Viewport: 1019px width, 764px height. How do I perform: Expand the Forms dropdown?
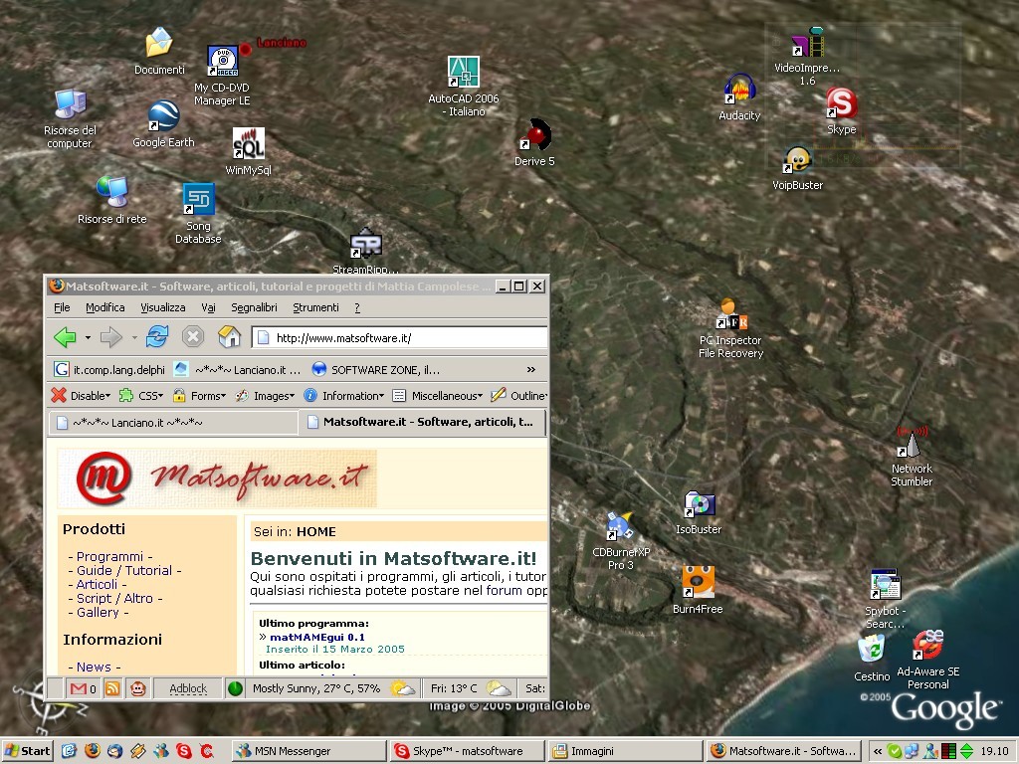pyautogui.click(x=199, y=396)
